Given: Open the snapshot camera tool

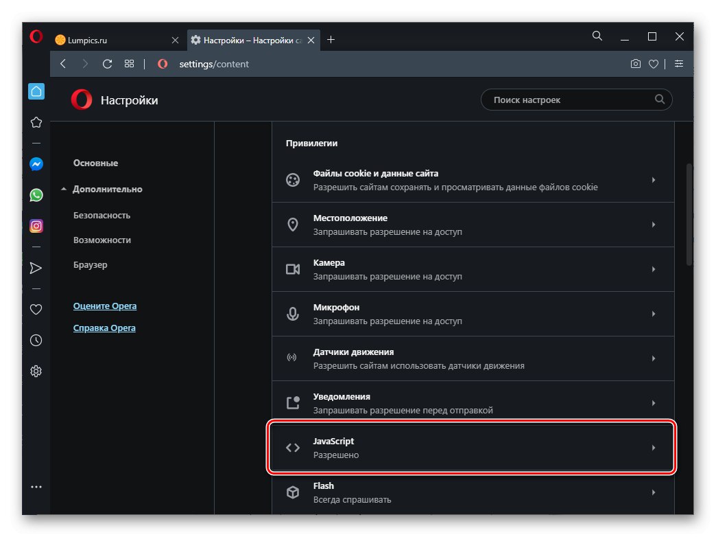Looking at the screenshot, I should tap(636, 64).
